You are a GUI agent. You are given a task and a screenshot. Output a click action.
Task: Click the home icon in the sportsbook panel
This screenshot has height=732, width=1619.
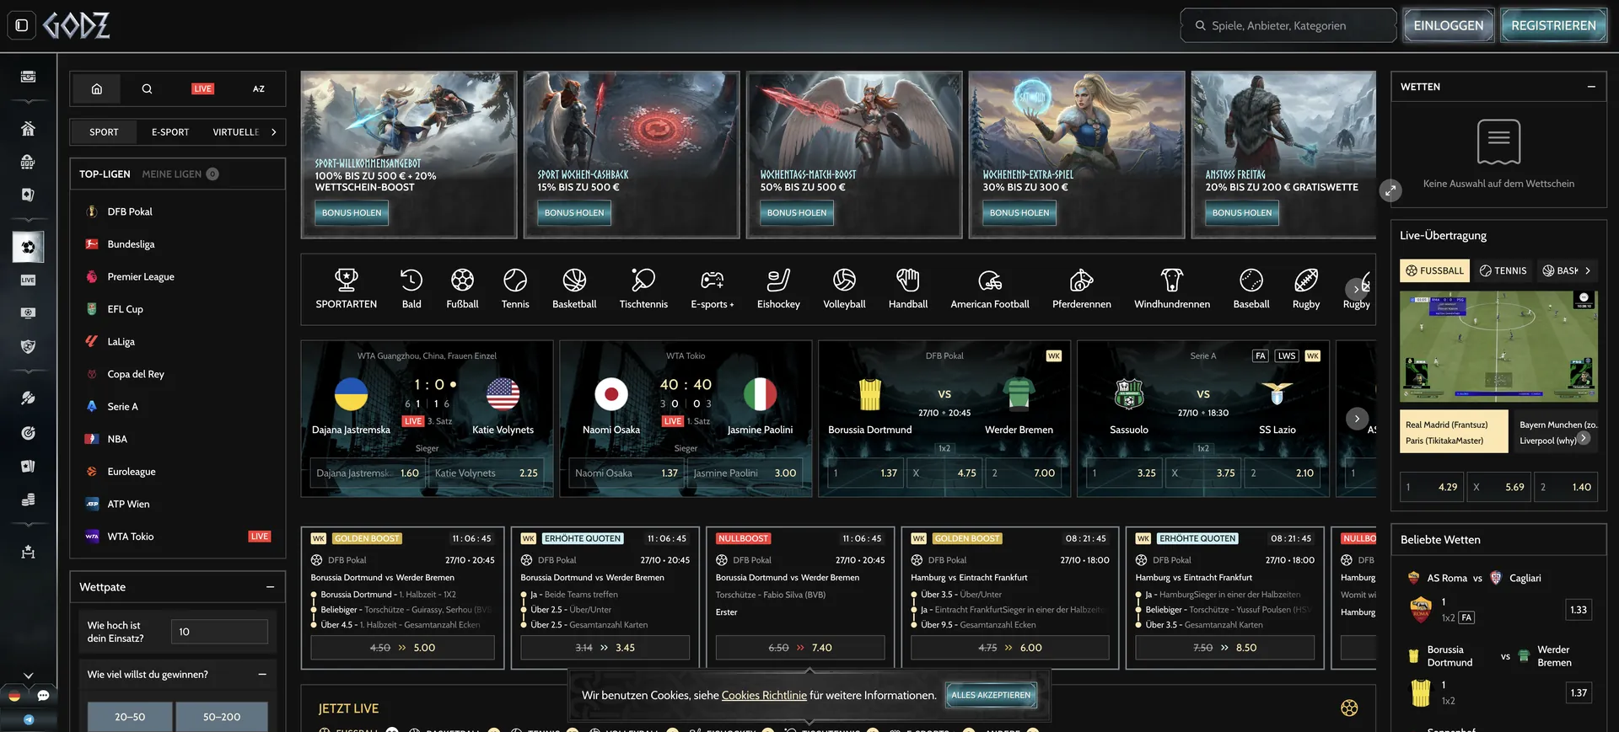tap(97, 88)
